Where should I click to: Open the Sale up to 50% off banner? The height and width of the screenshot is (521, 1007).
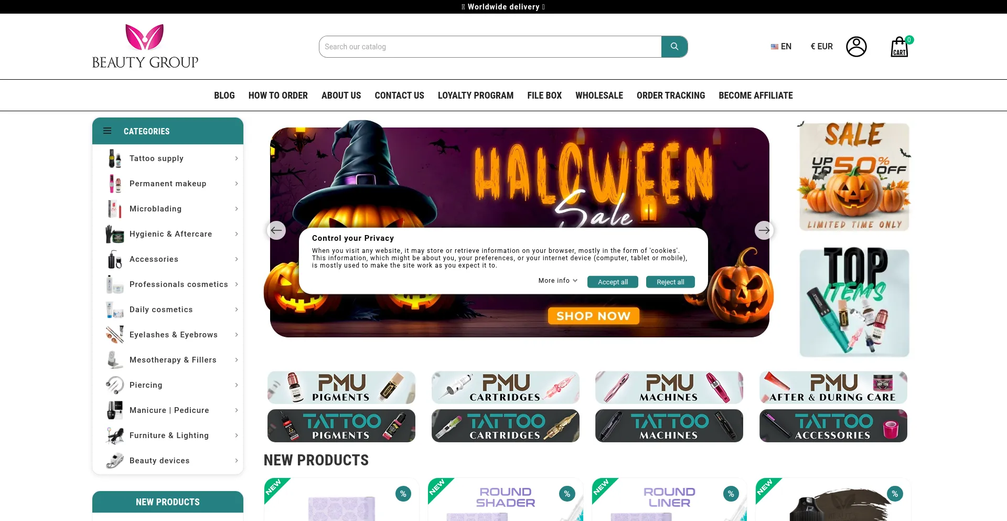point(854,177)
